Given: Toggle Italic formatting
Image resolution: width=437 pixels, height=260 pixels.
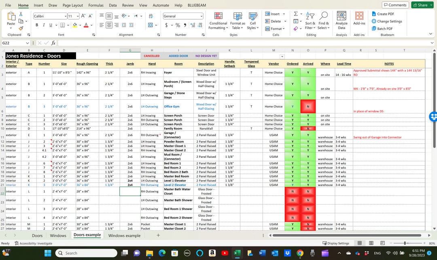Looking at the screenshot, I should pos(44,25).
